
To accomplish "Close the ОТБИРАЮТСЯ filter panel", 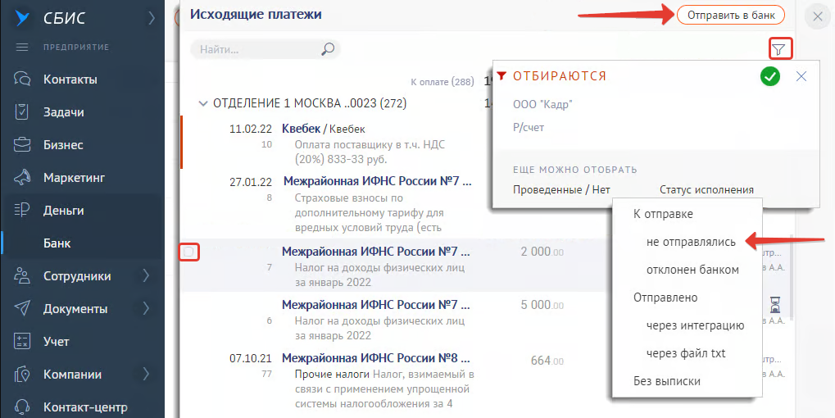I will pos(801,77).
